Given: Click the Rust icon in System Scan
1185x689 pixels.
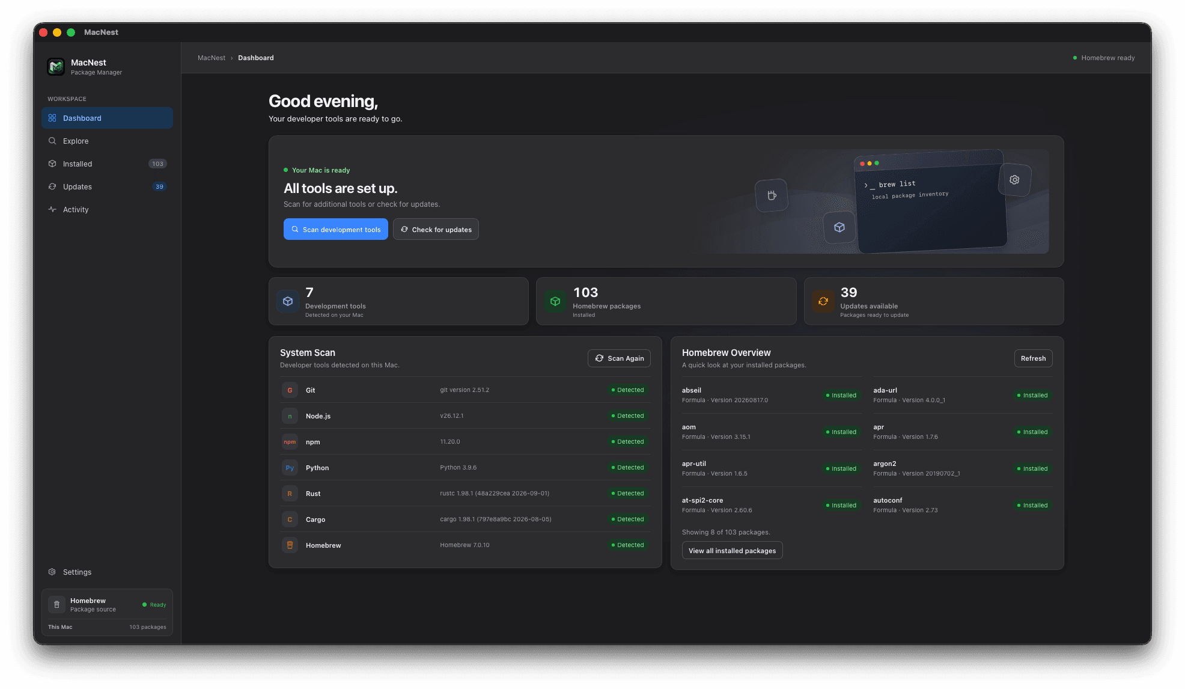Looking at the screenshot, I should point(290,494).
